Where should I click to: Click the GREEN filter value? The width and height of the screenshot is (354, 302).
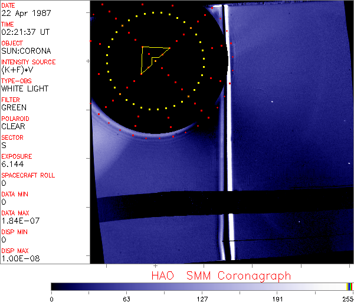(14, 108)
